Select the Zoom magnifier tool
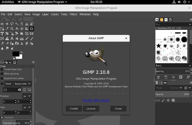 pyautogui.click(x=12, y=29)
